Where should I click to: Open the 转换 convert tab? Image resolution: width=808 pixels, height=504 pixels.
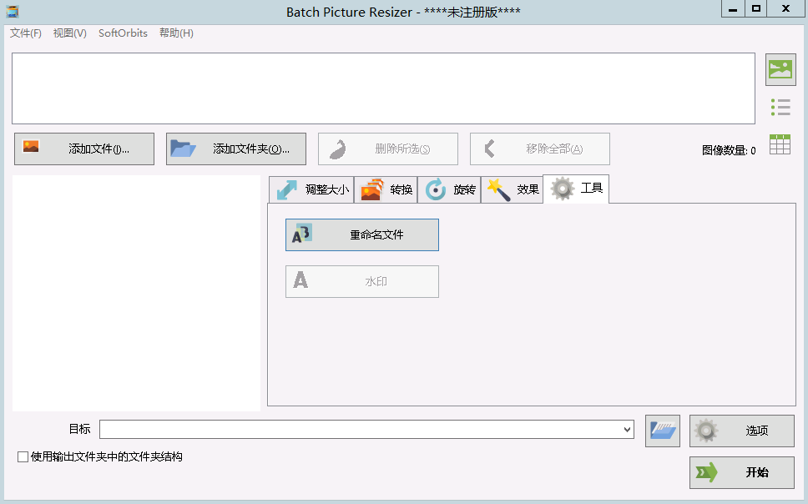click(386, 189)
